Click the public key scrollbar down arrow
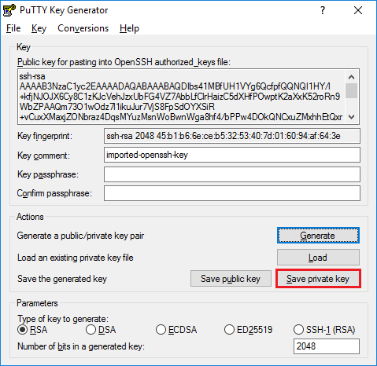The height and width of the screenshot is (366, 377). click(x=351, y=117)
